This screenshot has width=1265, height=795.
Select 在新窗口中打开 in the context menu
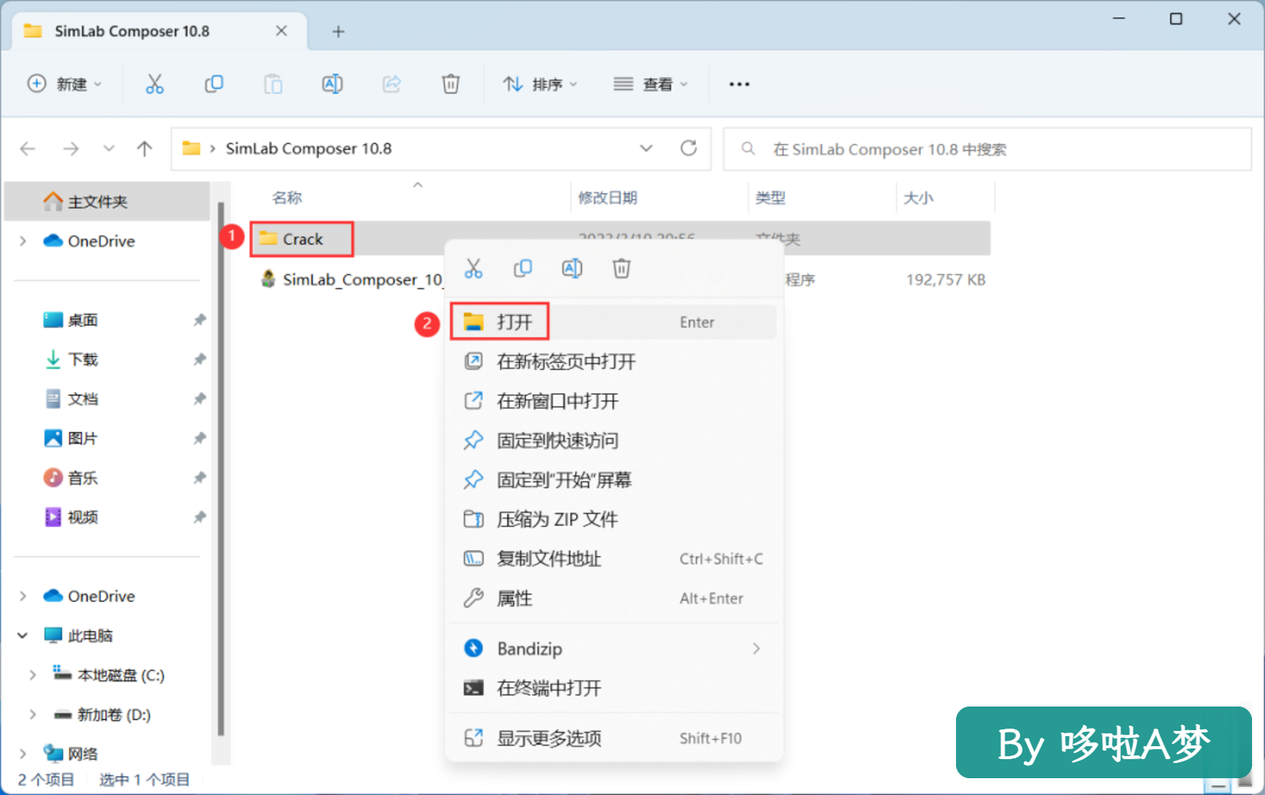point(613,401)
